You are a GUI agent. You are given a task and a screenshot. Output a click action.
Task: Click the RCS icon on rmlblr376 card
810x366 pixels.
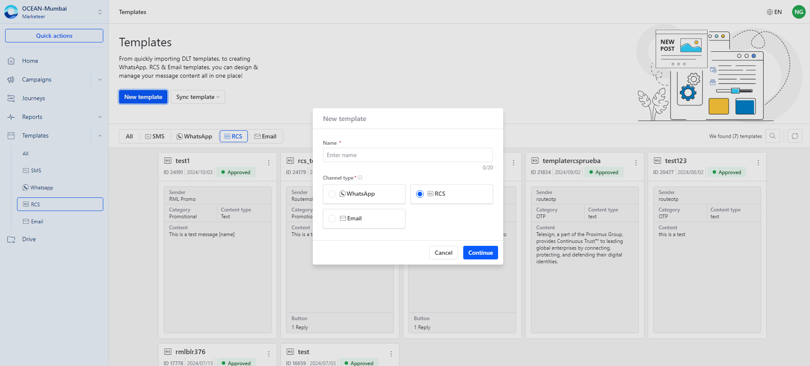pyautogui.click(x=168, y=352)
